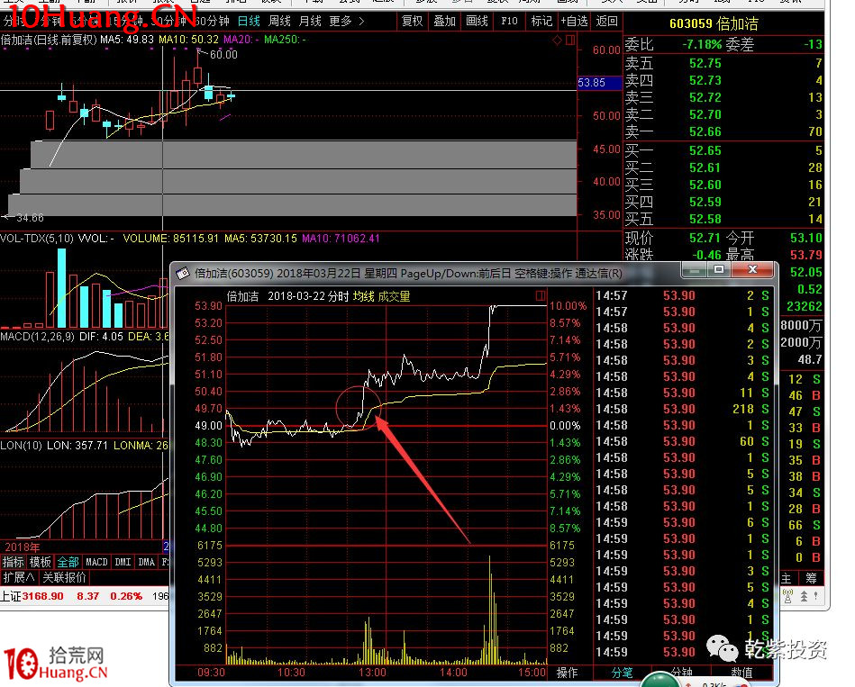Viewport: 855px width, 687px height.
Task: Click the 10.00% label on the intraday axis
Action: coord(568,306)
